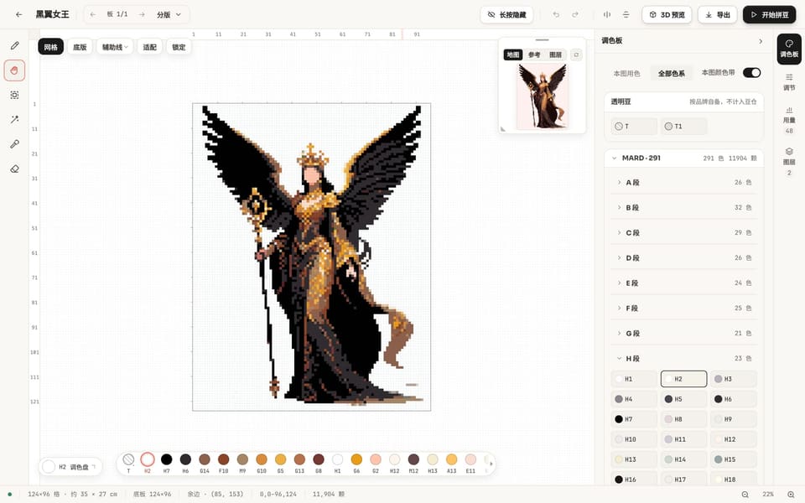Go back using the top-left arrow
The height and width of the screenshot is (503, 805).
click(x=19, y=14)
